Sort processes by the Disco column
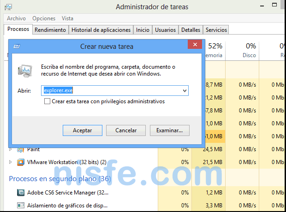The image size is (286, 212). point(249,51)
